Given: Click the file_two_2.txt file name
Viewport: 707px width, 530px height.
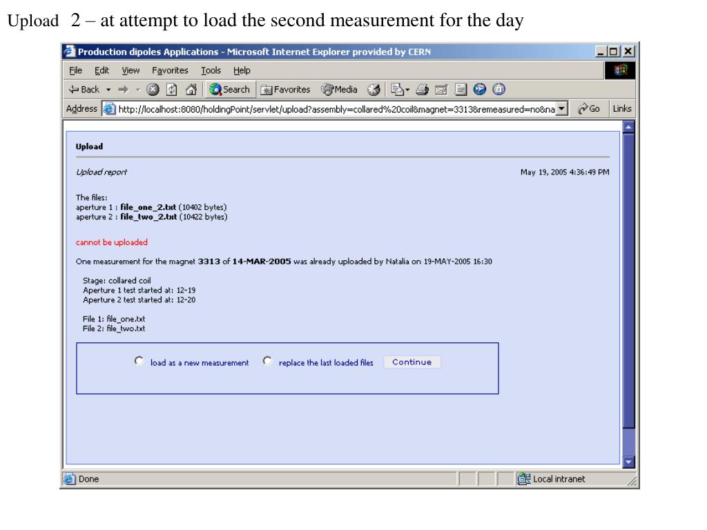Looking at the screenshot, I should [148, 217].
